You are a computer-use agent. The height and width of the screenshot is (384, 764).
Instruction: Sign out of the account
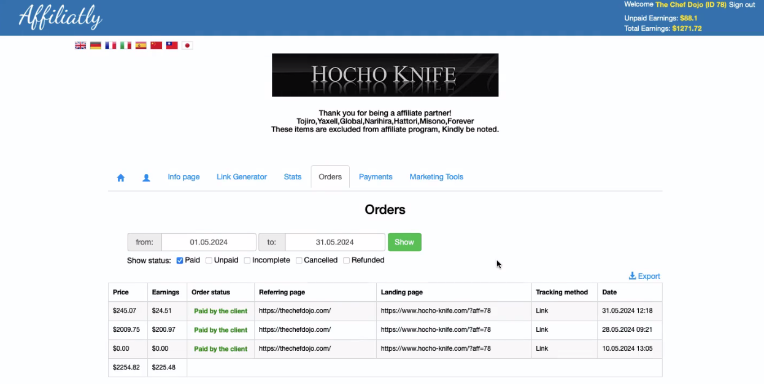[742, 5]
